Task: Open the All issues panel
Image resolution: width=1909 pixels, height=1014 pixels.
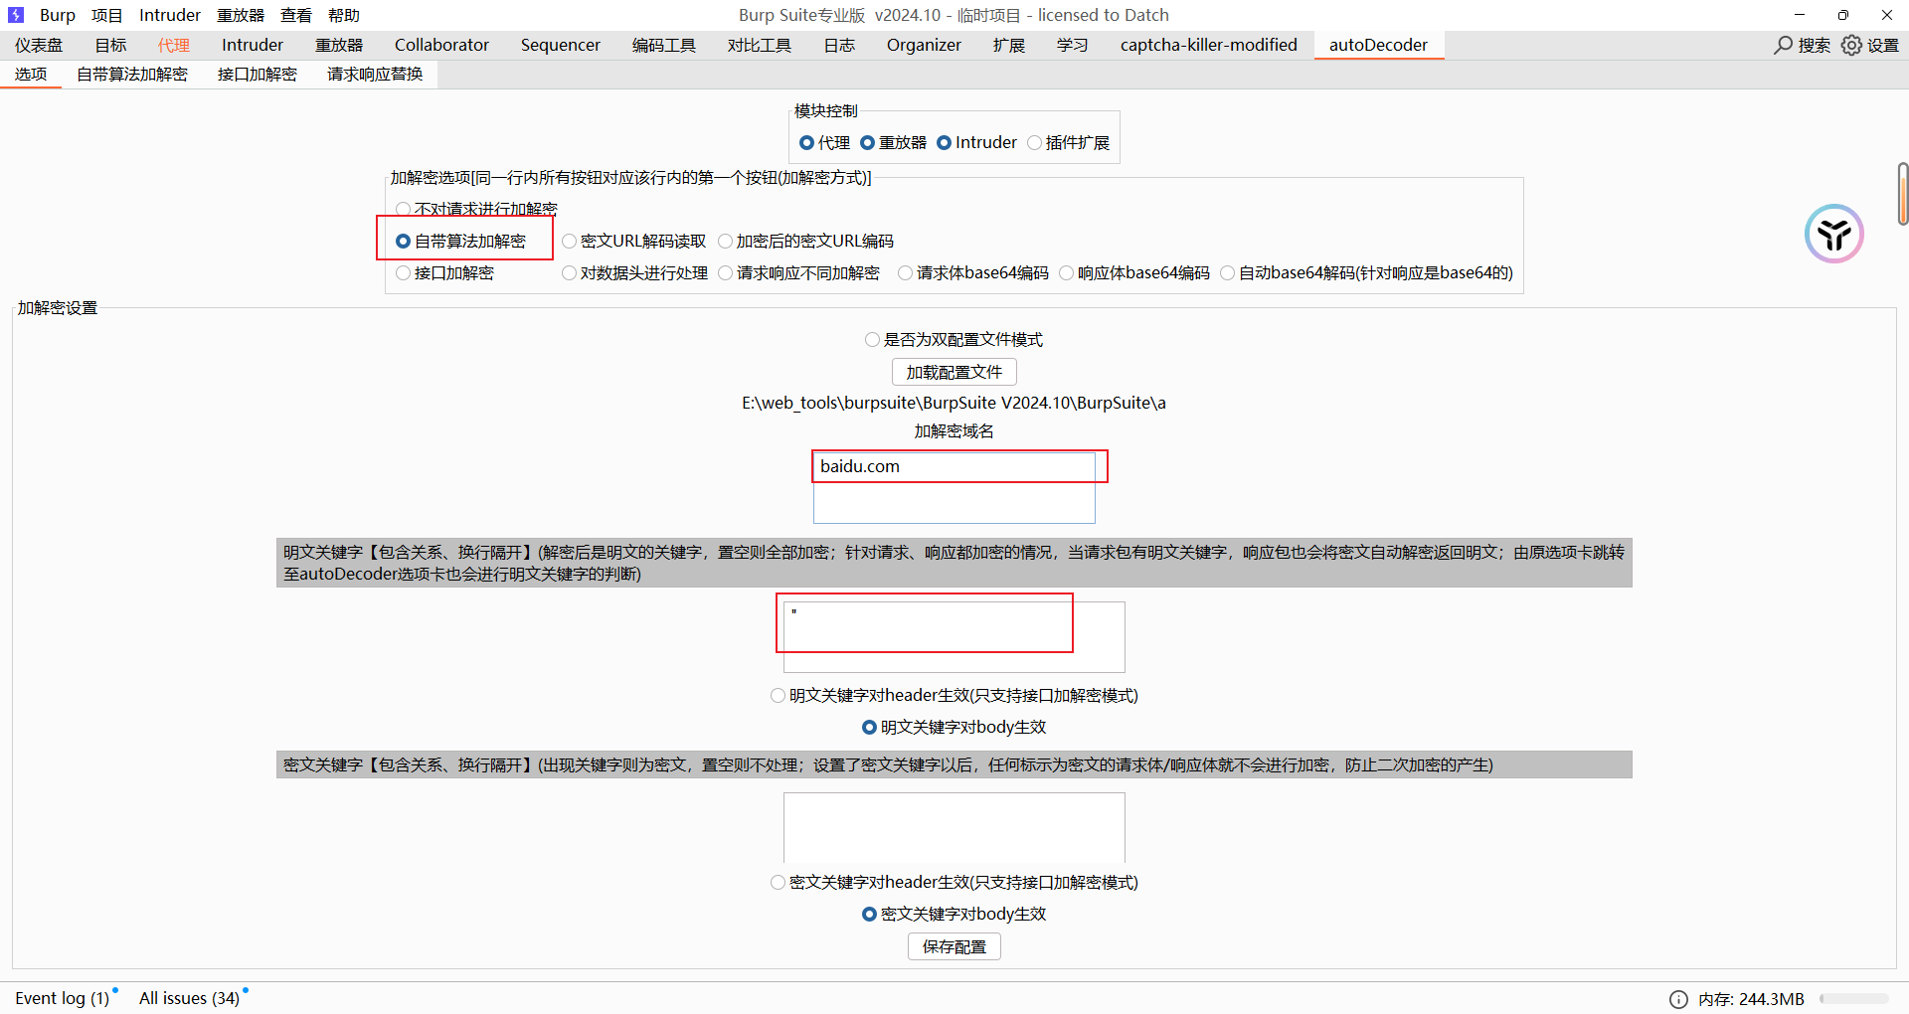Action: coord(190,998)
